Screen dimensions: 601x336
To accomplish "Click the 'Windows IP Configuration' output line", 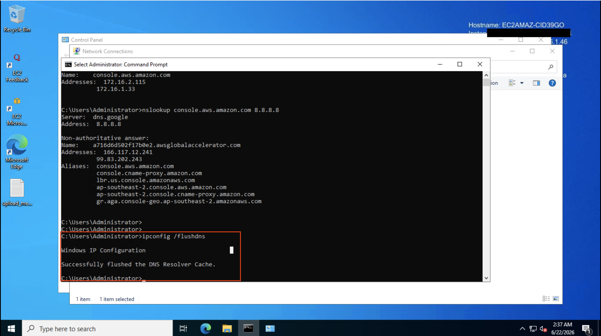I will point(103,250).
